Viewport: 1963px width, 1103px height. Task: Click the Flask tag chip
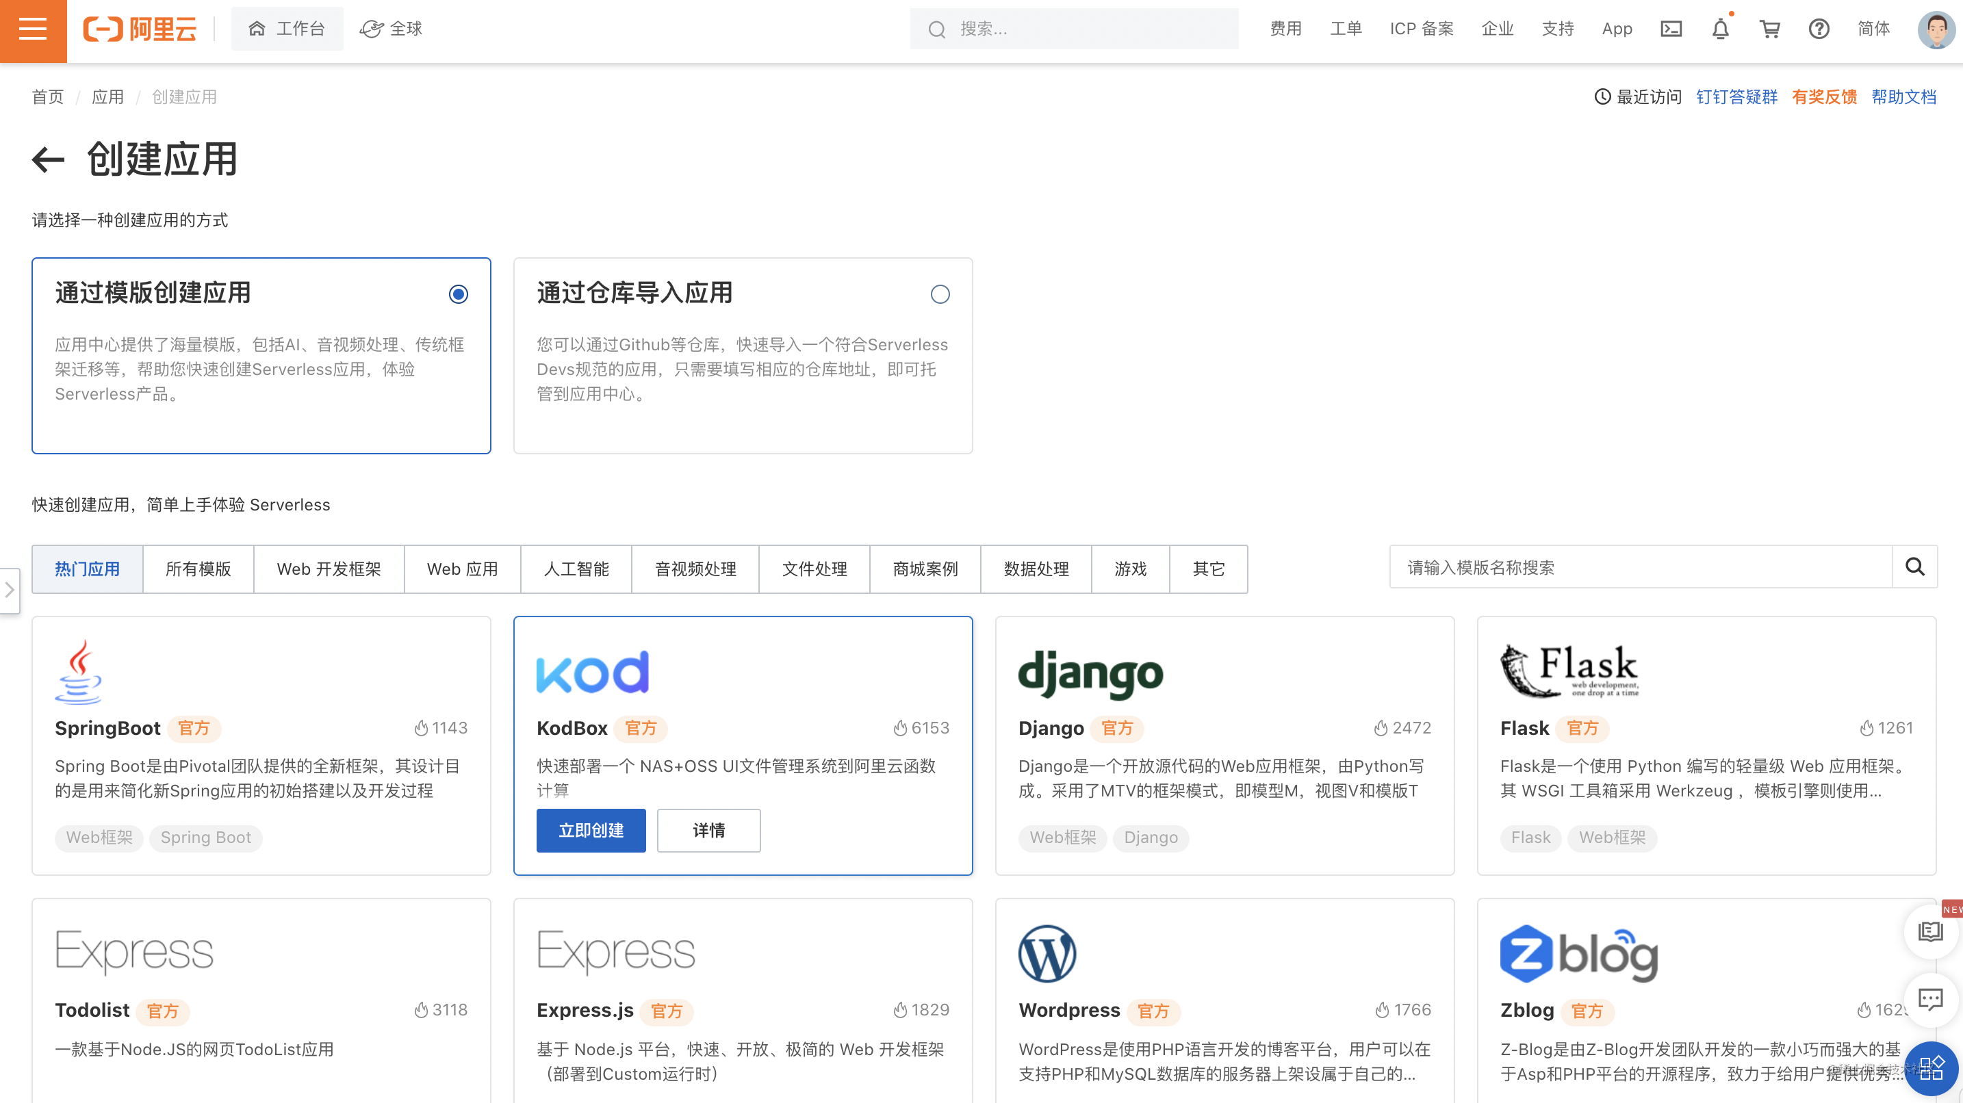1530,838
